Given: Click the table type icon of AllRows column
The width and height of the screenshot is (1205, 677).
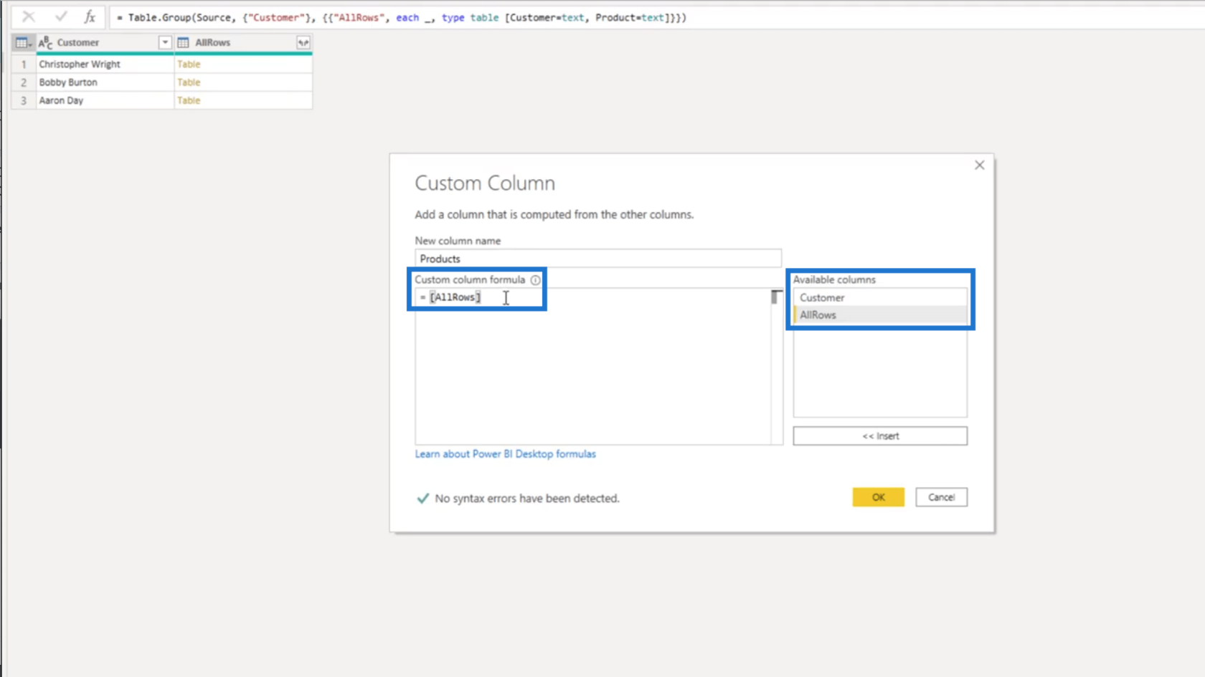Looking at the screenshot, I should click(x=184, y=43).
